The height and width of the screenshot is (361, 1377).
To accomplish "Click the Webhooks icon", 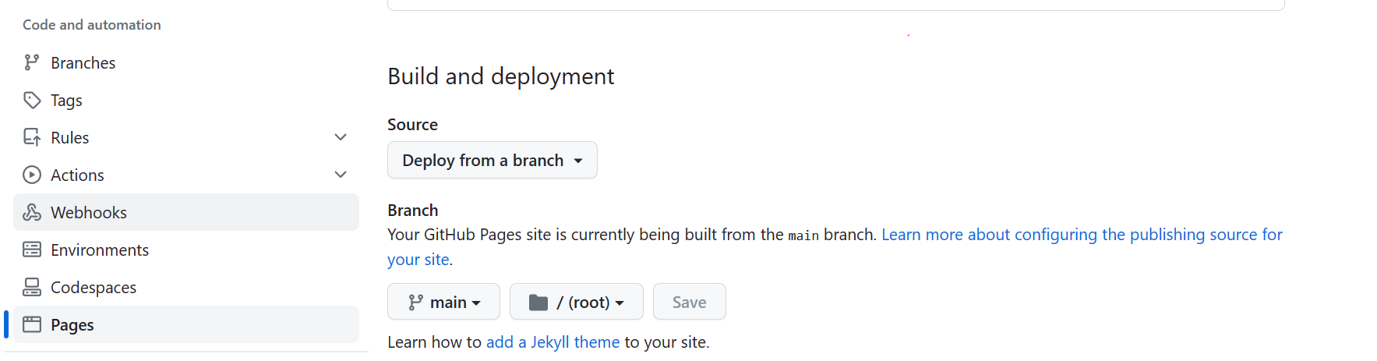I will [32, 212].
